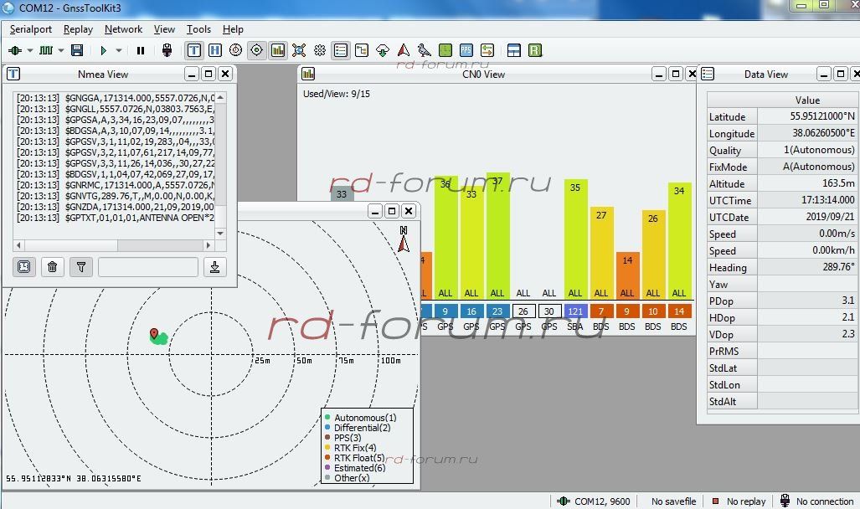Click the blue PPS toolbar icon
Screen dimensions: 860x509
[x=466, y=50]
